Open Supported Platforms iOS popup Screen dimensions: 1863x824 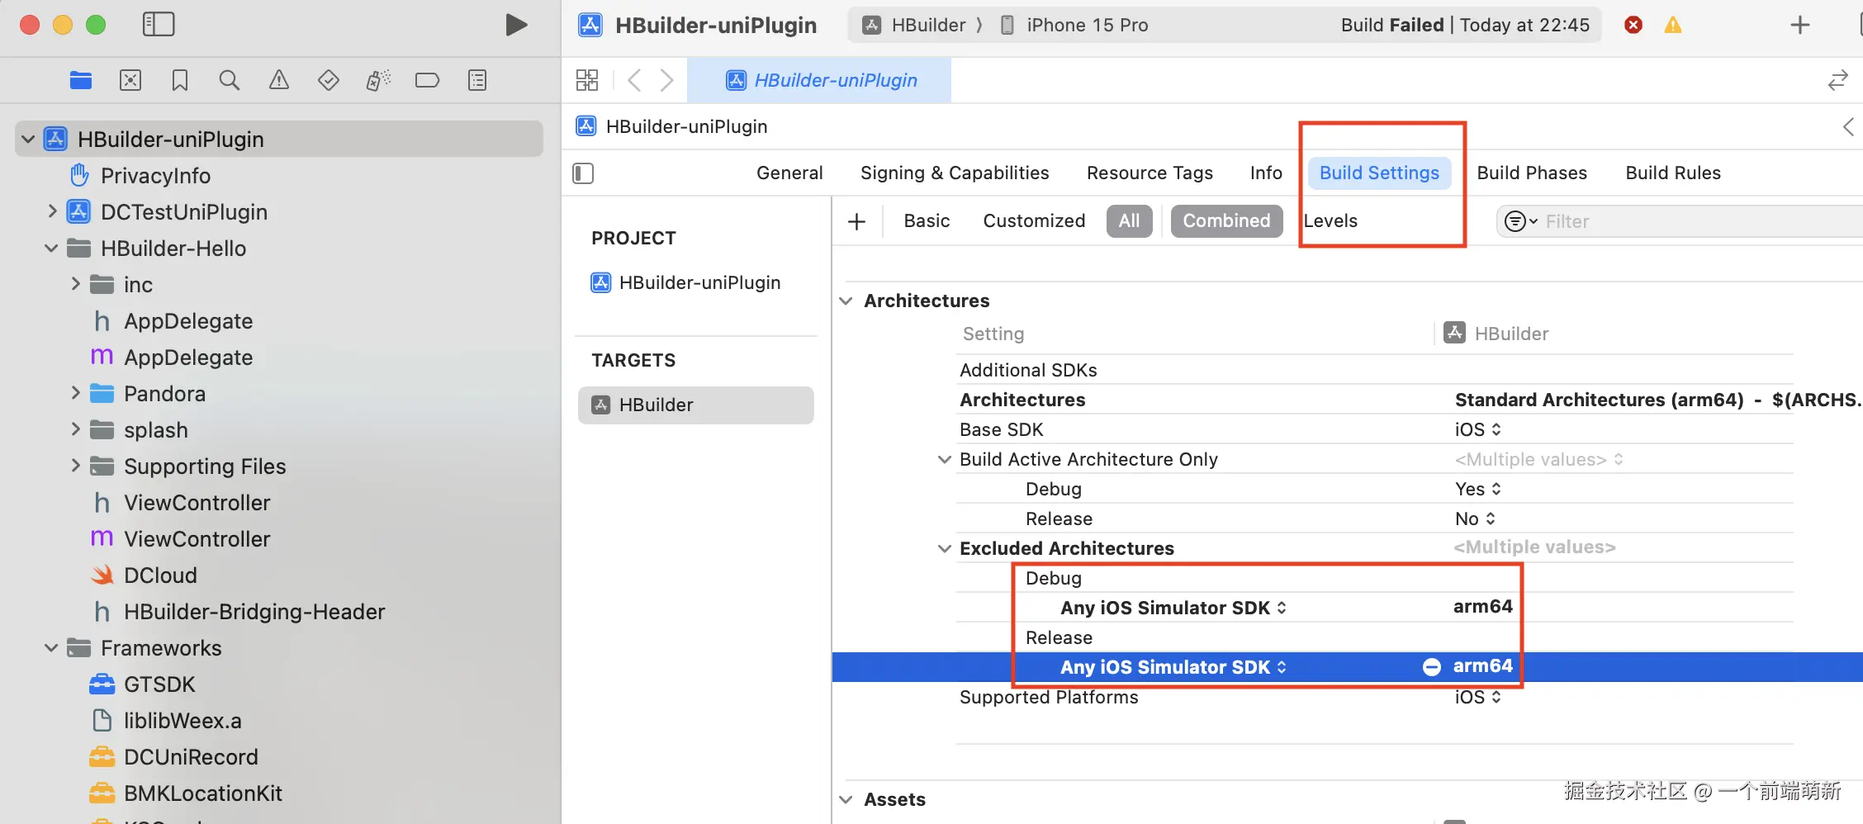tap(1477, 697)
